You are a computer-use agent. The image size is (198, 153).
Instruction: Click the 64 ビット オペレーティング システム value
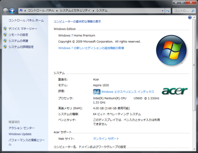click(x=117, y=114)
